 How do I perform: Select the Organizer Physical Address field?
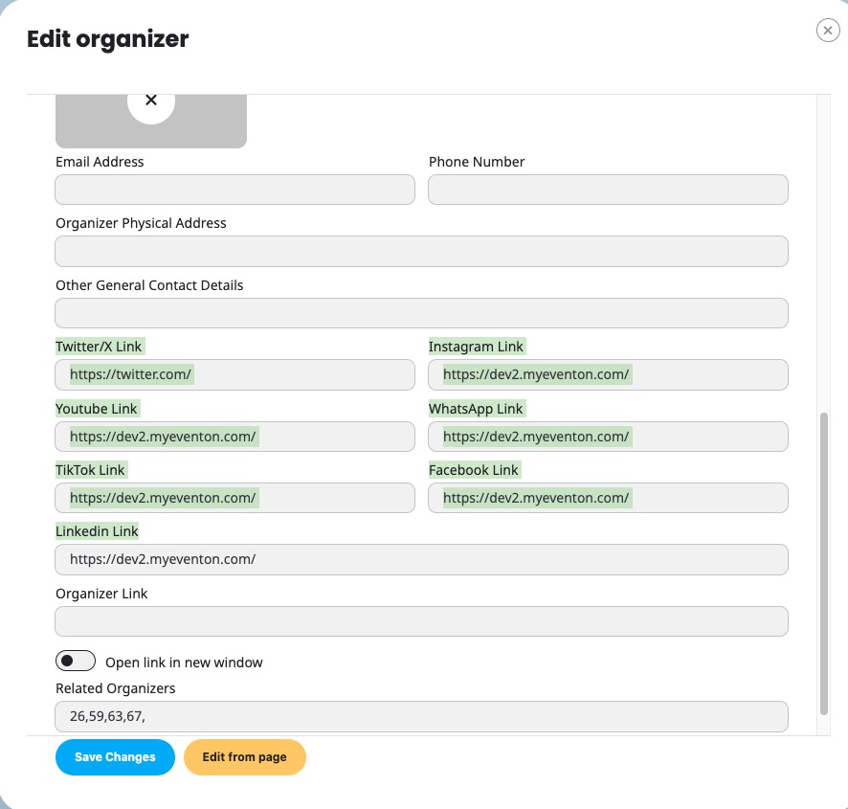[x=421, y=251]
